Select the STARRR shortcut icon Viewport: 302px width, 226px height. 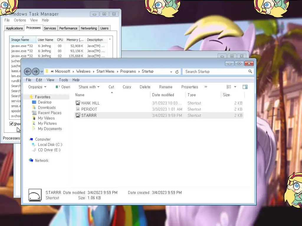(x=78, y=115)
